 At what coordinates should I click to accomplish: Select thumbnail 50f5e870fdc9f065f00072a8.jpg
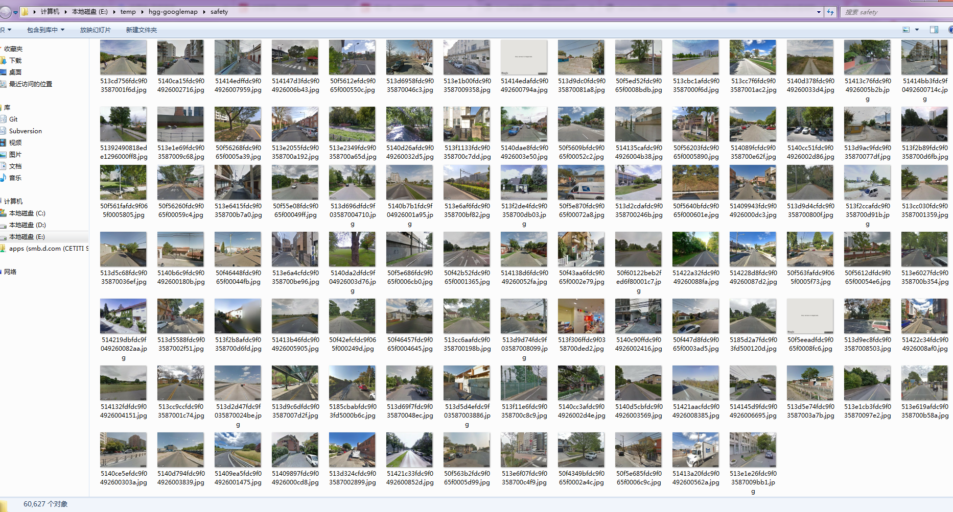[581, 182]
